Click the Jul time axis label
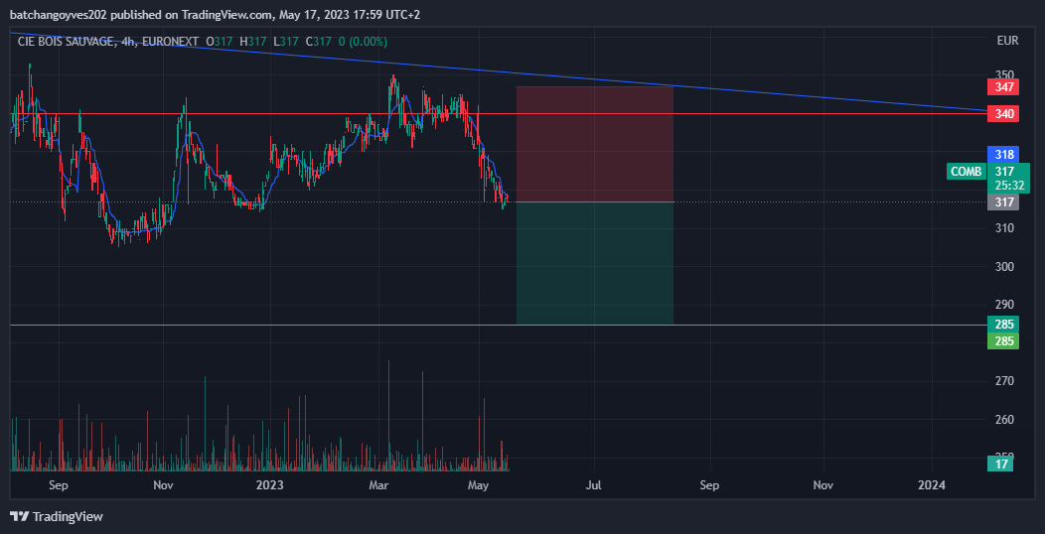This screenshot has height=534, width=1045. [x=594, y=485]
